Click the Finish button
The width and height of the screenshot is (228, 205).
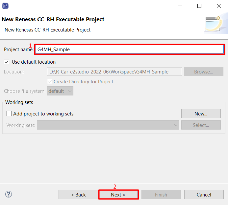tap(161, 195)
